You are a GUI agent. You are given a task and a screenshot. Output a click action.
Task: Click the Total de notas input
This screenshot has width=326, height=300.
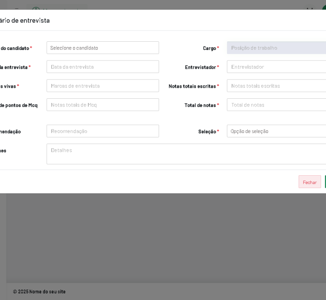point(276,105)
